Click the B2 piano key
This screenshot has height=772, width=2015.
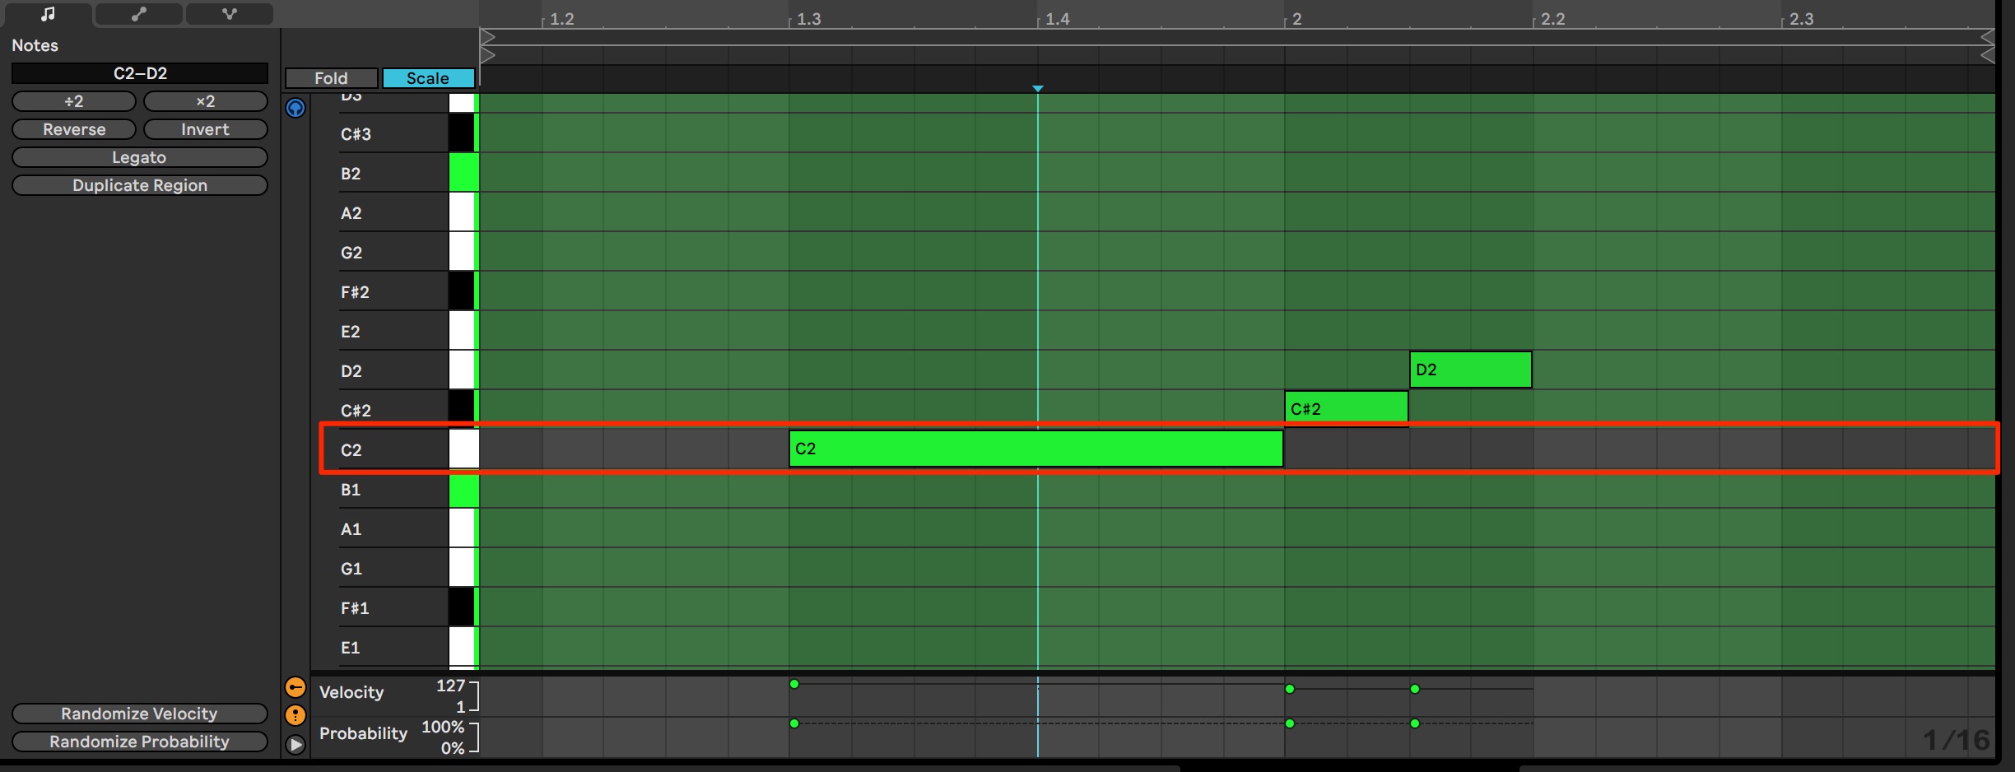click(x=463, y=173)
